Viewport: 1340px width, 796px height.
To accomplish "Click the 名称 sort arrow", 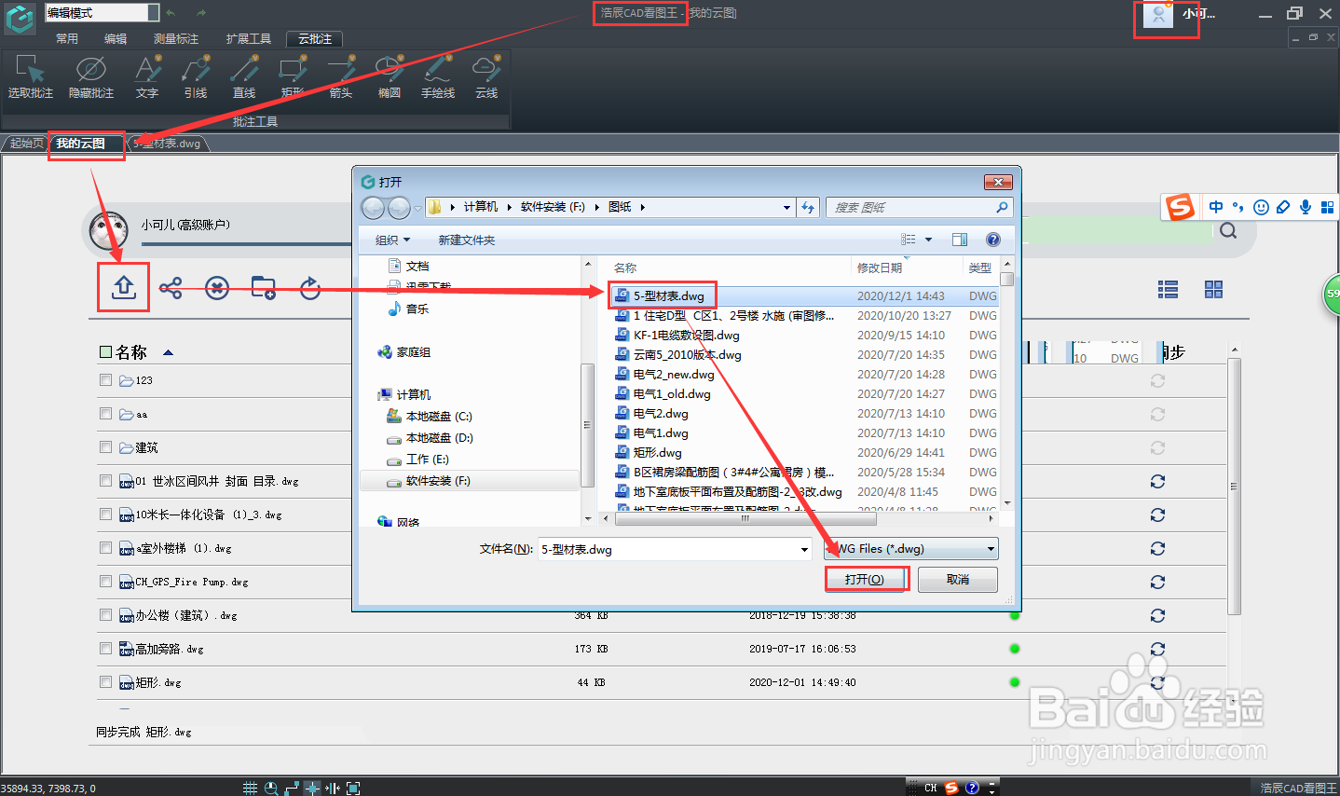I will pyautogui.click(x=169, y=352).
